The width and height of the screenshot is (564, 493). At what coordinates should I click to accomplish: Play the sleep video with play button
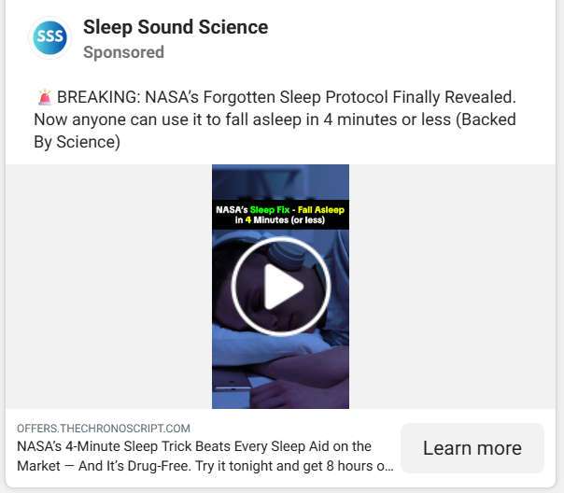[x=280, y=287]
